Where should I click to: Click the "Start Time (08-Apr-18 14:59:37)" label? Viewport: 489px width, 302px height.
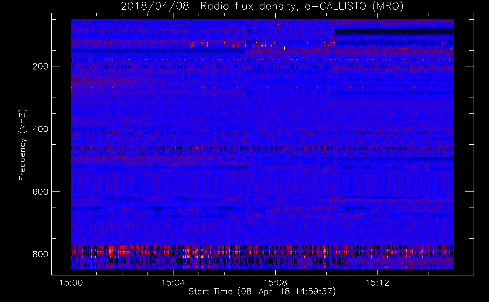click(x=262, y=292)
